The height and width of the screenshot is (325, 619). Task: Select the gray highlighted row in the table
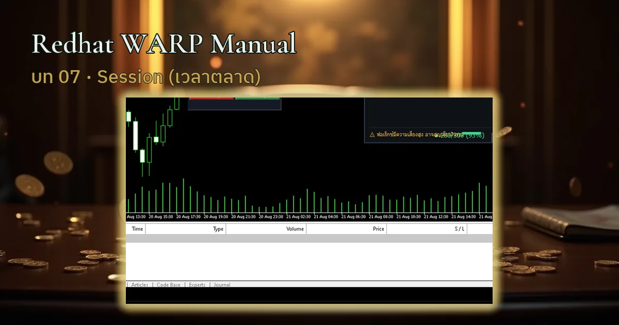click(309, 238)
